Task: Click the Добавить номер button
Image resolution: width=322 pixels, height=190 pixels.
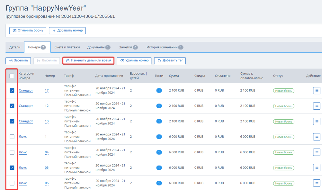Action: 67,31
